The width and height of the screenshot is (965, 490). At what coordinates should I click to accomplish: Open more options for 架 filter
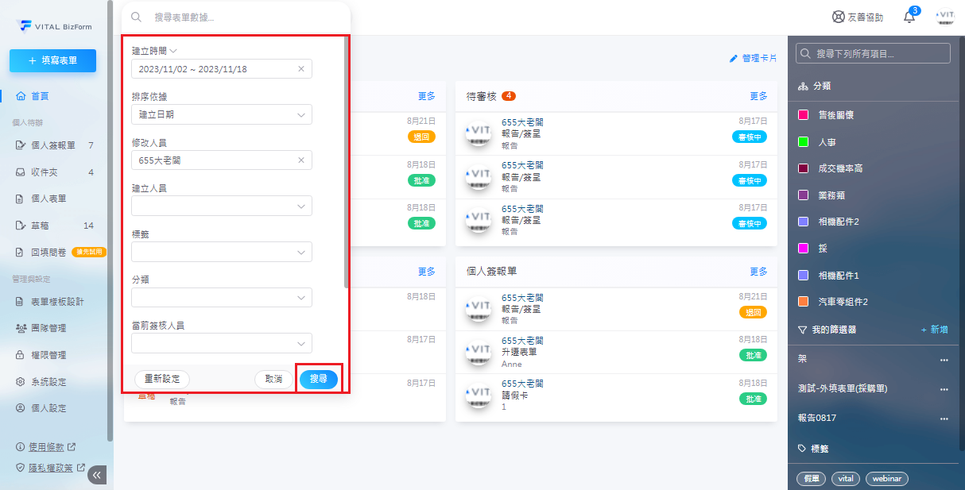point(944,360)
